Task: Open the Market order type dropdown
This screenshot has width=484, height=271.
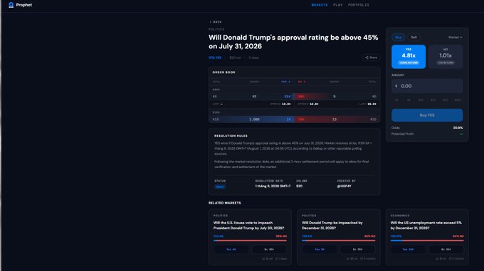Action: coord(455,37)
